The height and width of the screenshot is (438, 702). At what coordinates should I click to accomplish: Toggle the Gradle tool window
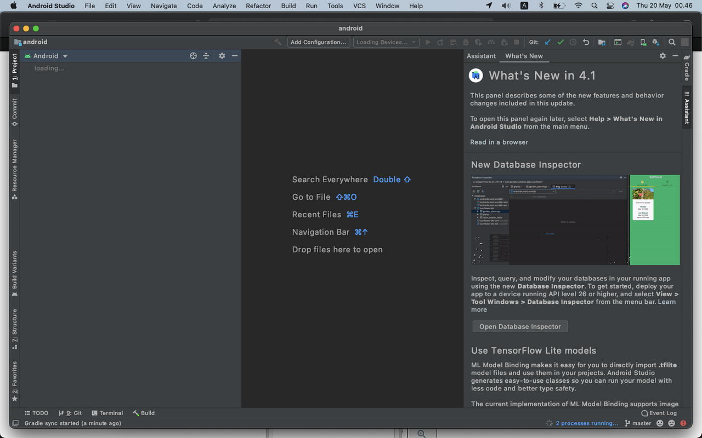(687, 68)
